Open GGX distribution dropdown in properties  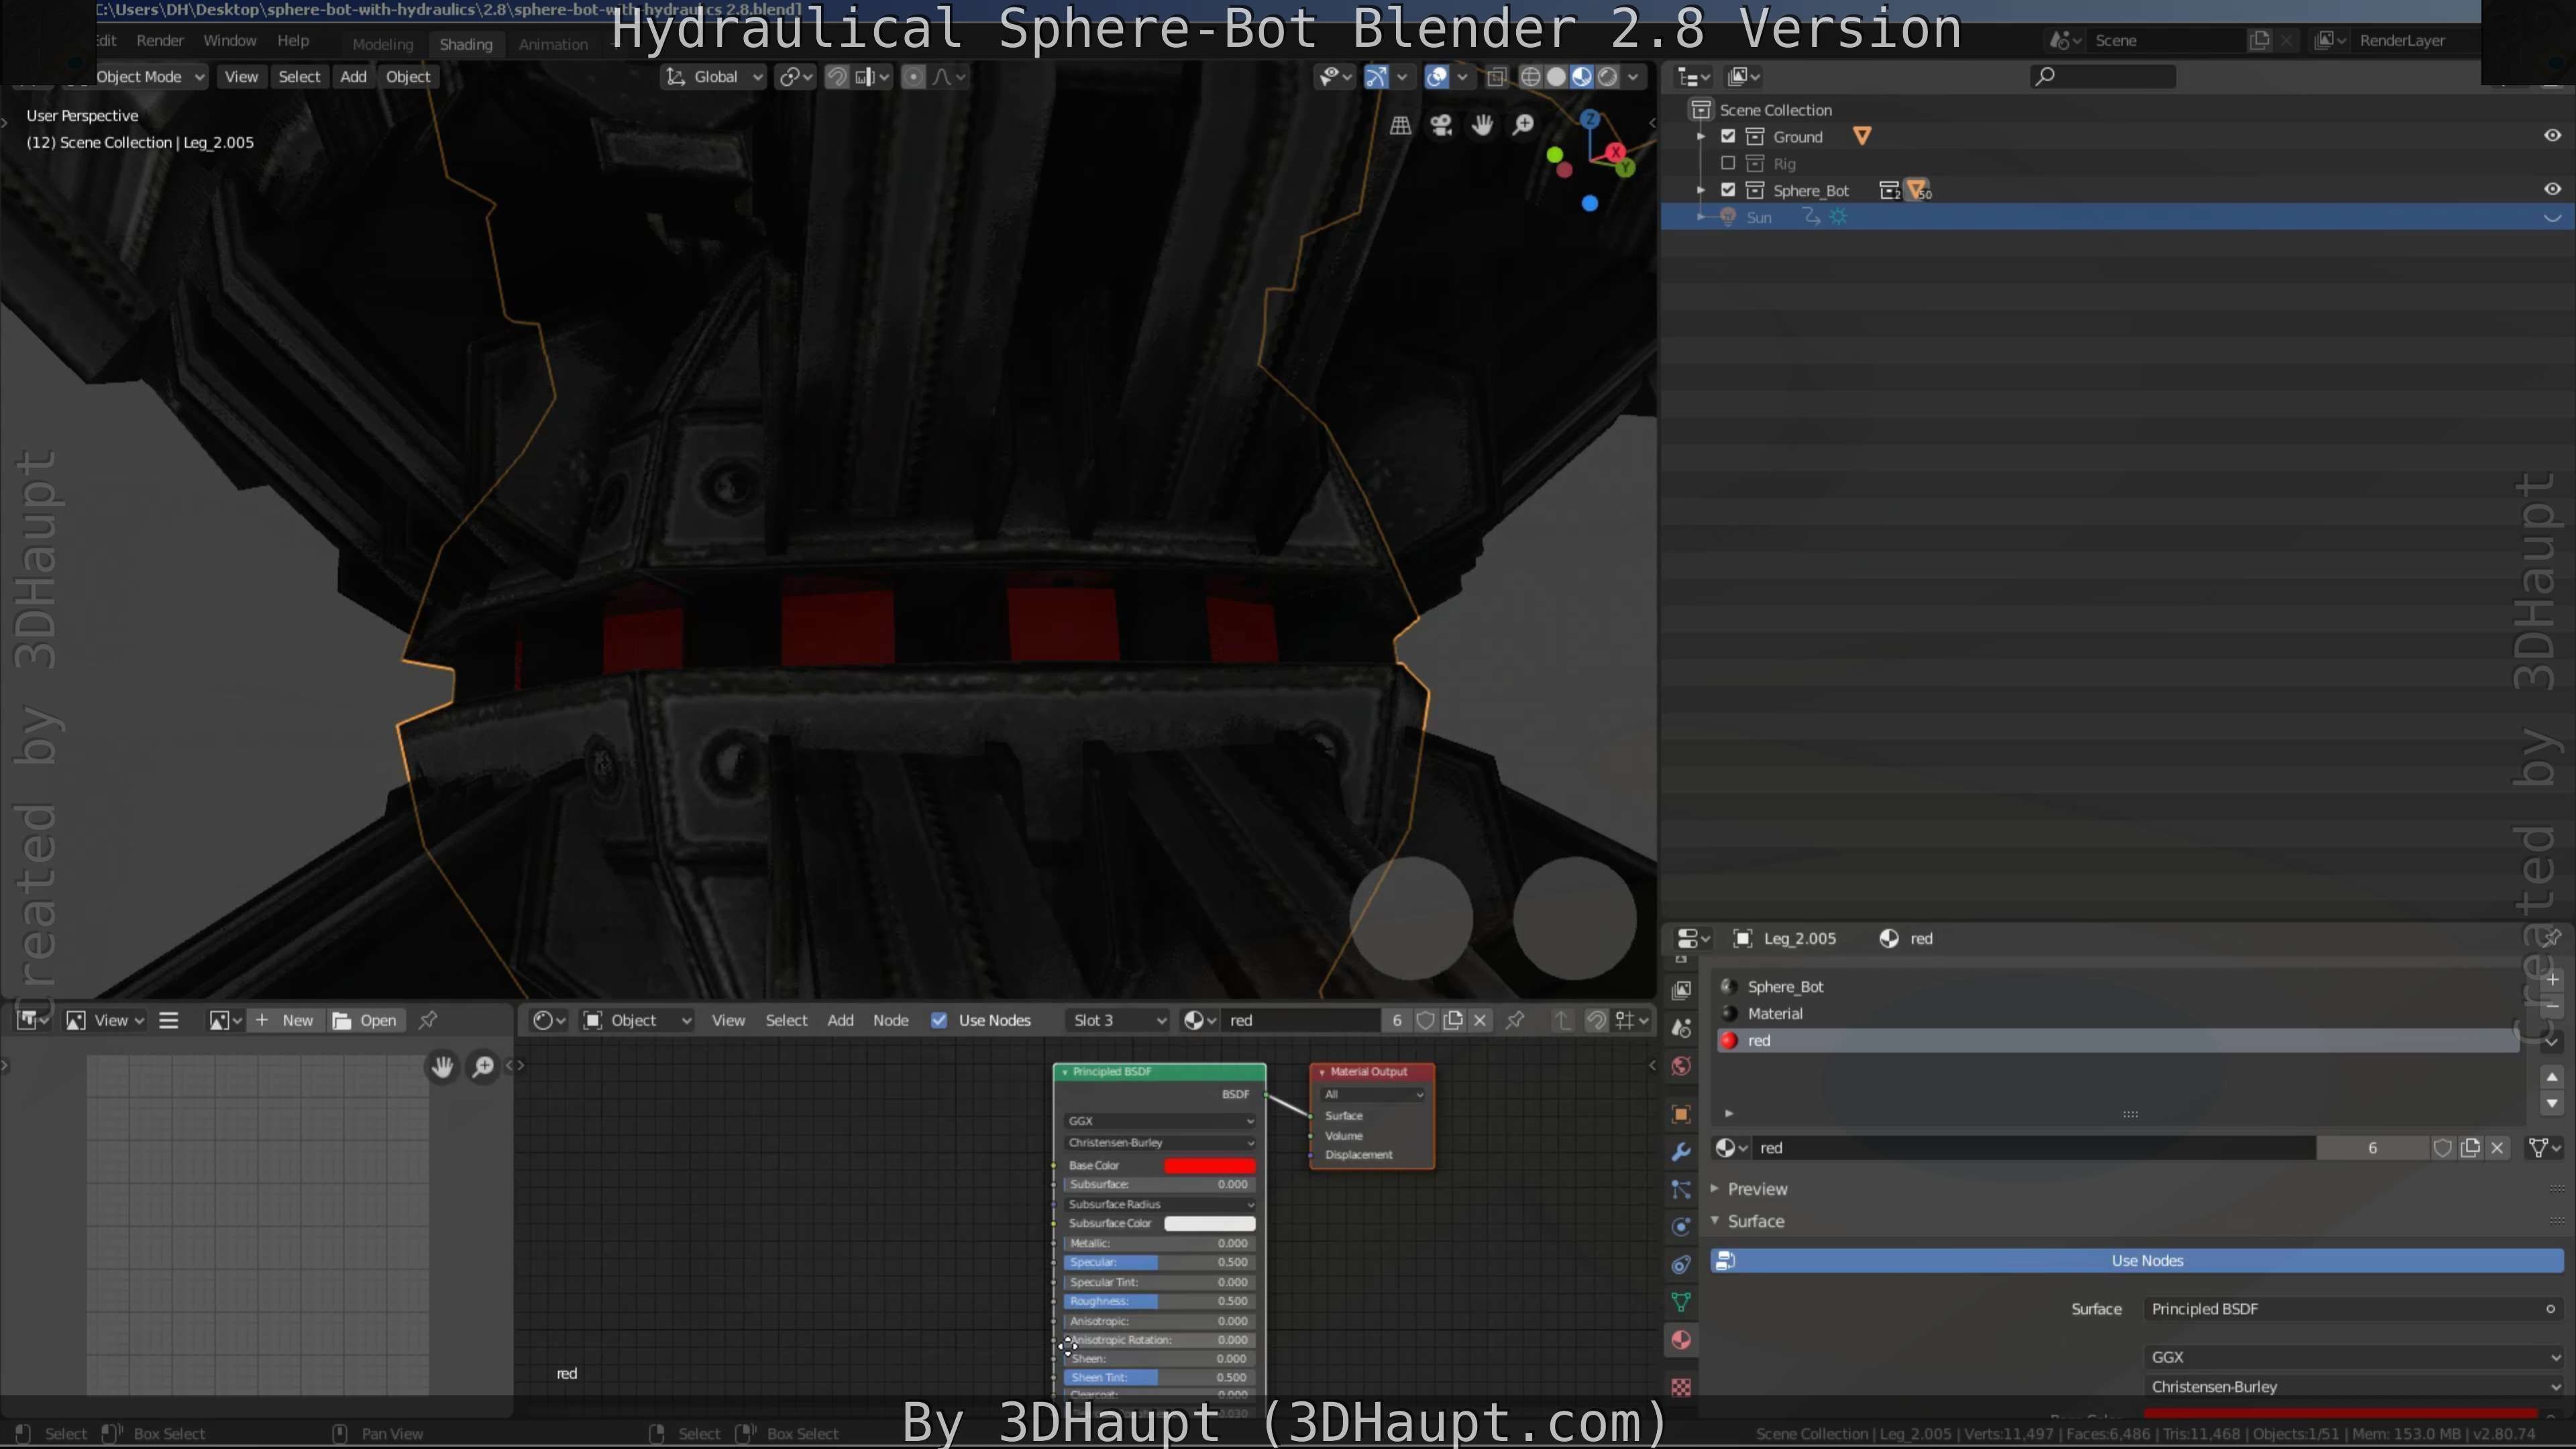coord(2354,1357)
